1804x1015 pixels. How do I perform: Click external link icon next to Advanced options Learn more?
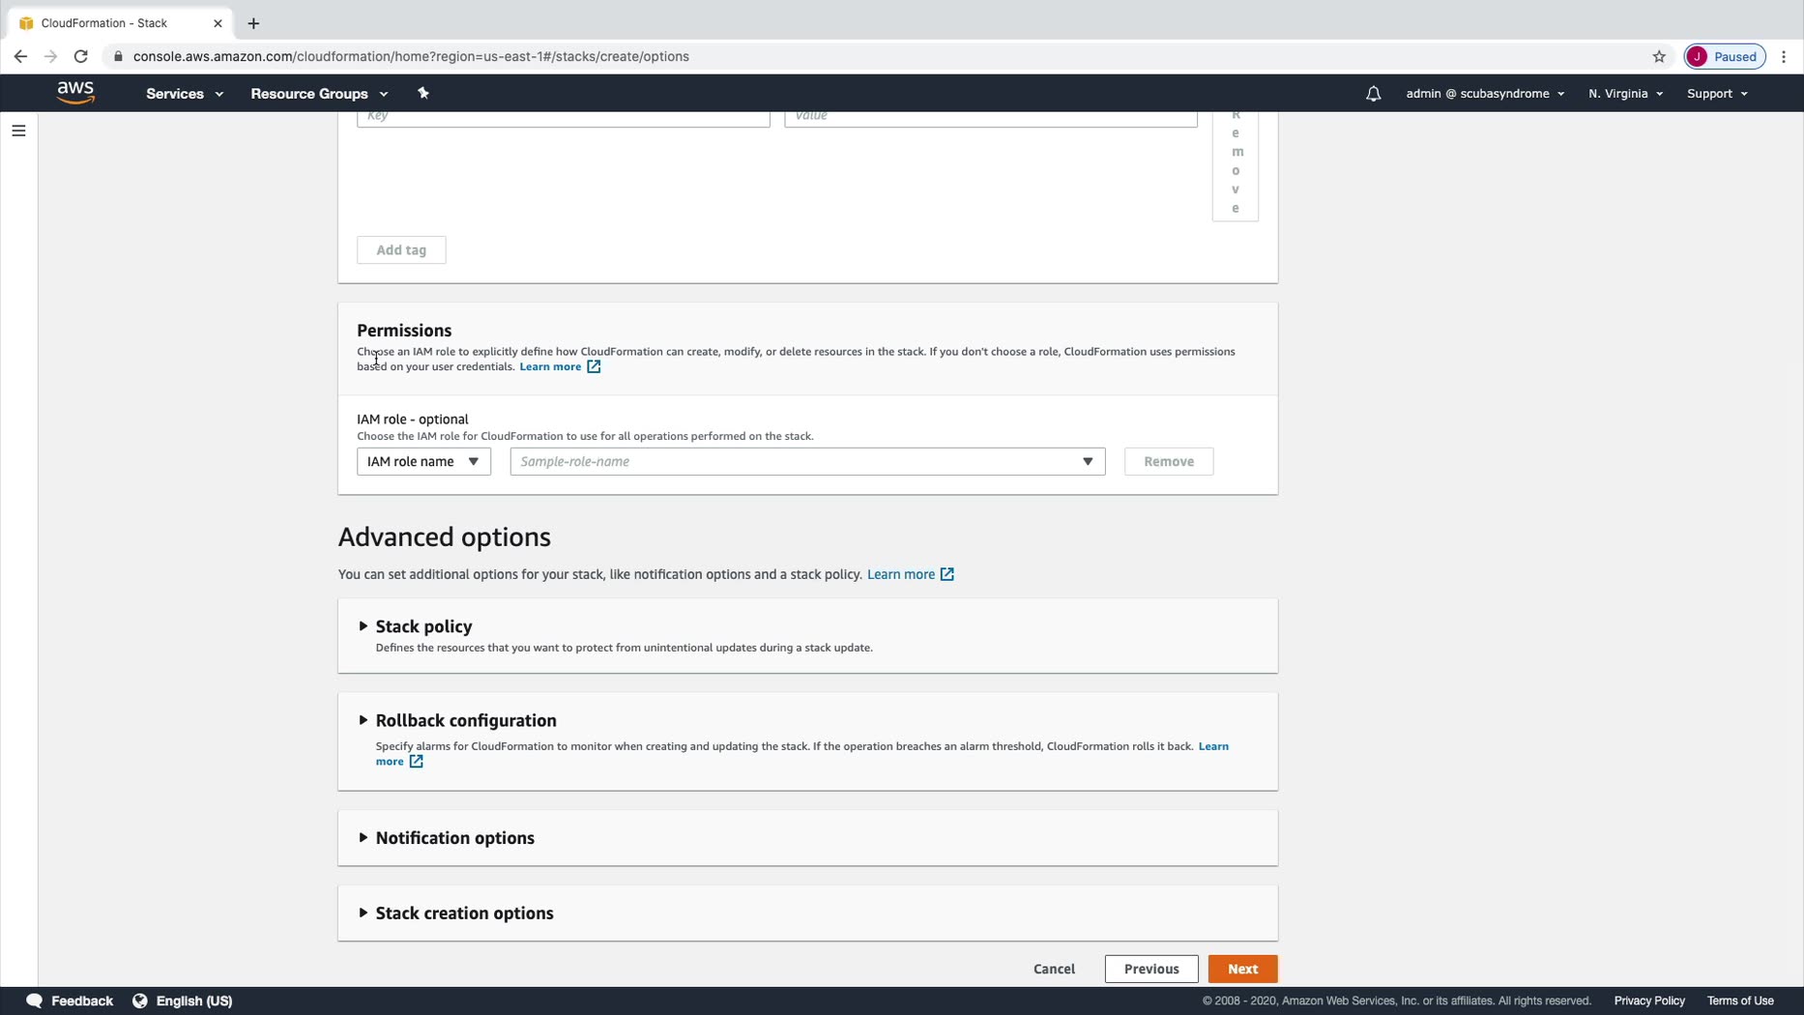(947, 574)
